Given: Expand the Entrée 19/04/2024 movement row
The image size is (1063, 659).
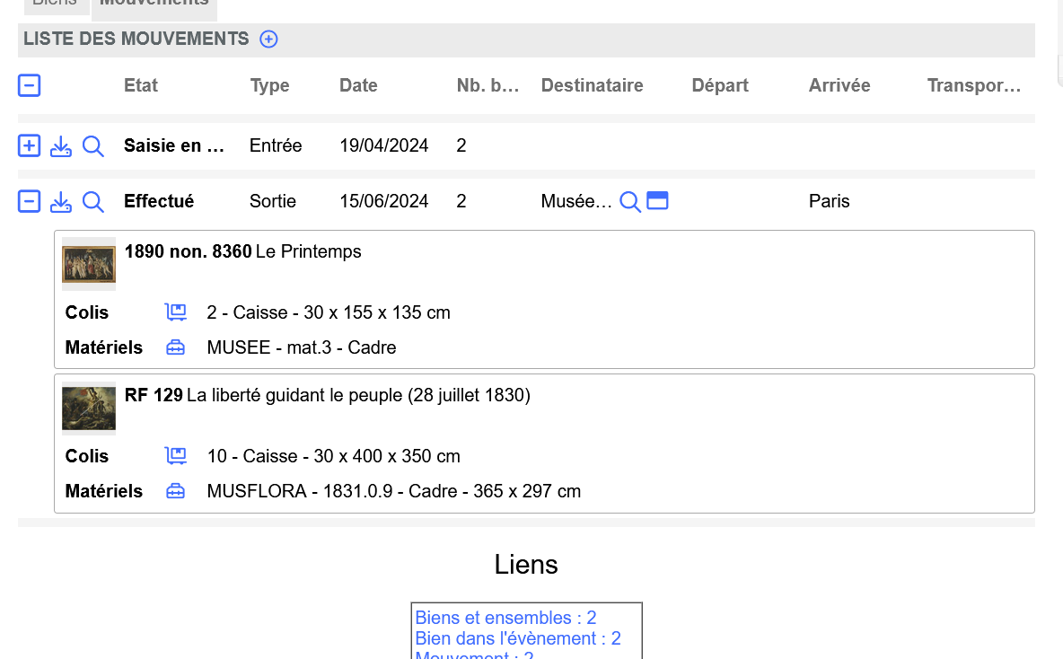Looking at the screenshot, I should coord(30,145).
